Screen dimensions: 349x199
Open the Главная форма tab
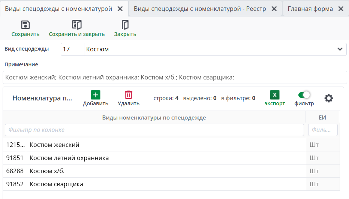(310, 9)
